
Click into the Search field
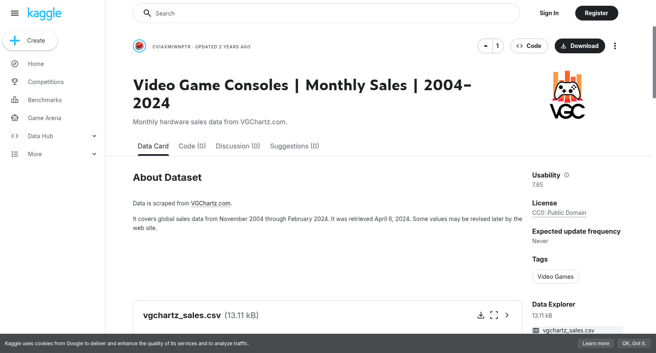pos(326,13)
